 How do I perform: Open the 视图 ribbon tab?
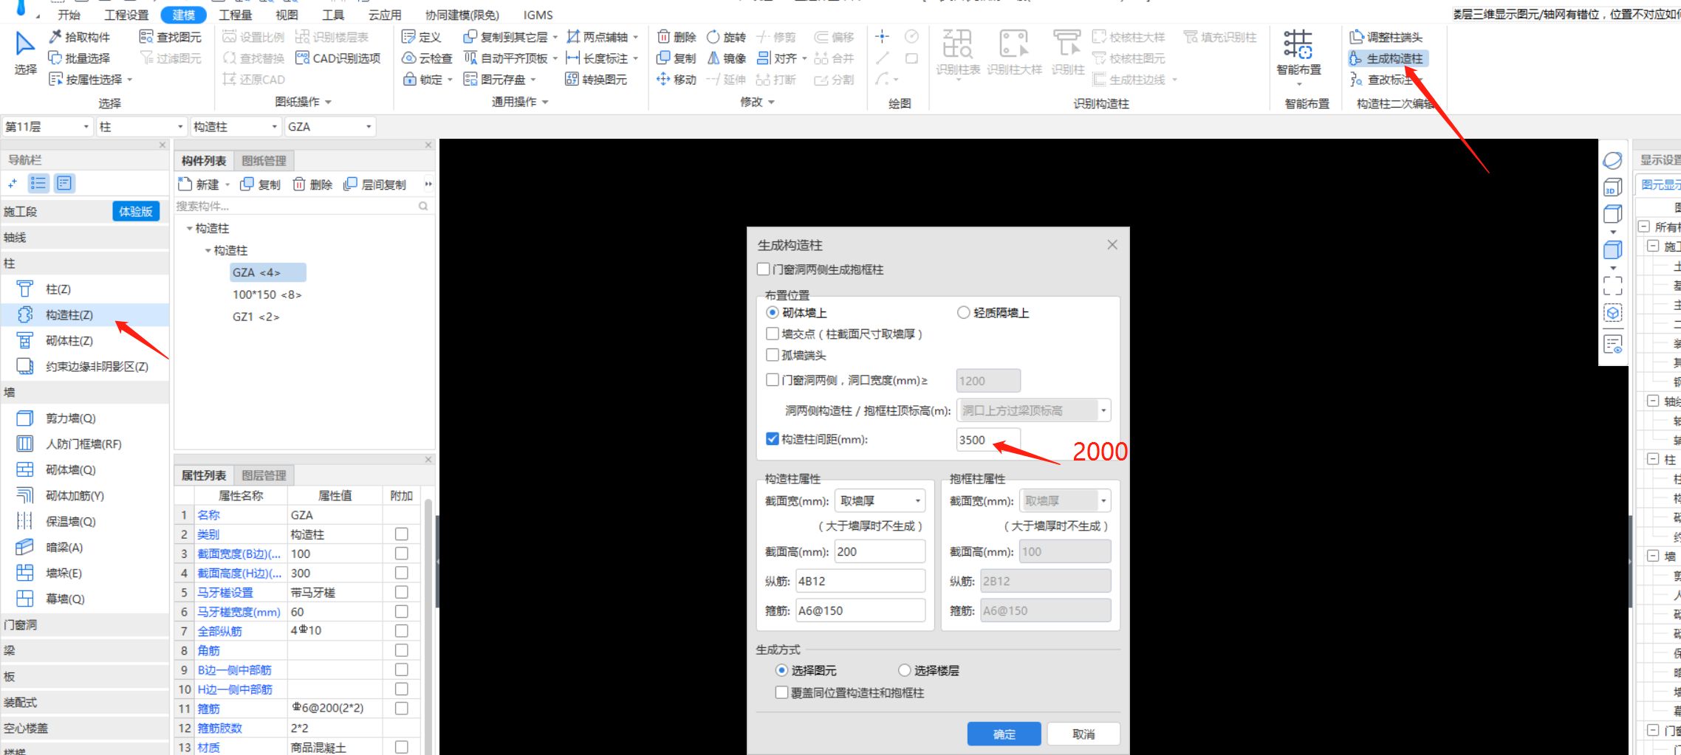[287, 15]
